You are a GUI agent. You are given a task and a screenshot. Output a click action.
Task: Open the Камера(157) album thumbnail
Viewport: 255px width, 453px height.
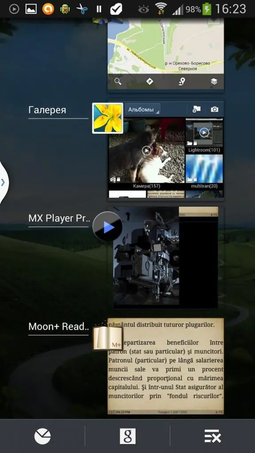(147, 150)
